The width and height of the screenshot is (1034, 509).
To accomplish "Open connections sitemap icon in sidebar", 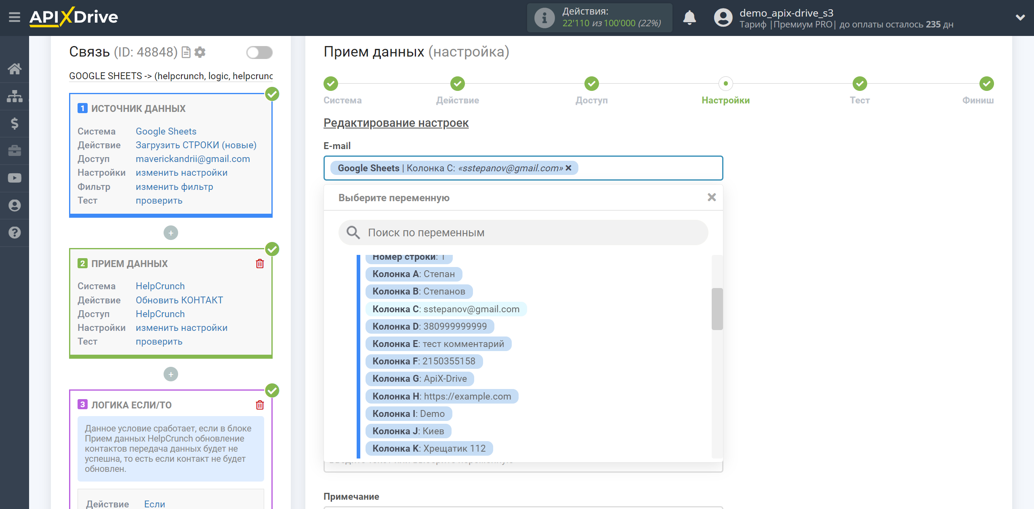I will point(15,96).
